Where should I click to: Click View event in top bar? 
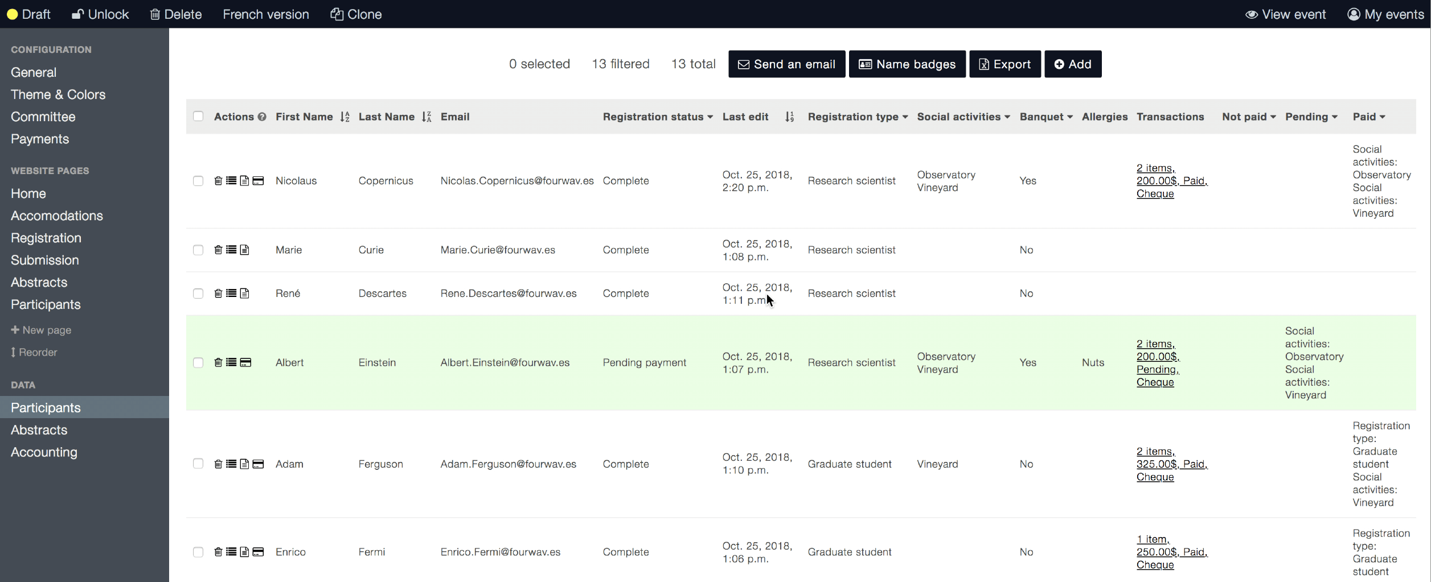[x=1285, y=14]
